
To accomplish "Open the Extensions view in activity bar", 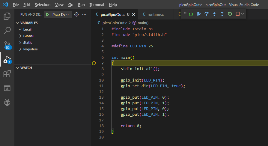I will (7, 74).
